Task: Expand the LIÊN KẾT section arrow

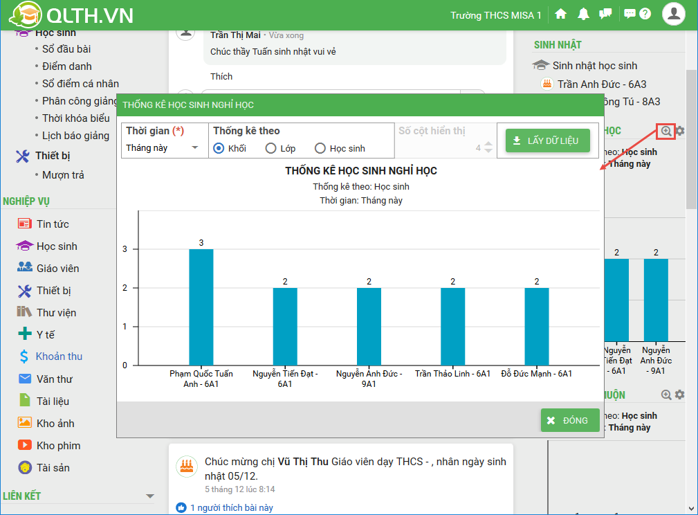Action: pyautogui.click(x=150, y=496)
